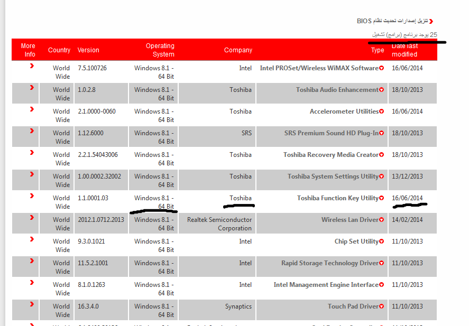Click red download icon beside Intel PROSet/Wireless WiMAX Software
This screenshot has width=469, height=326.
click(381, 68)
